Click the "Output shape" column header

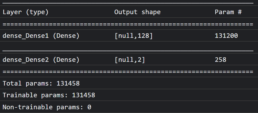[x=137, y=12]
